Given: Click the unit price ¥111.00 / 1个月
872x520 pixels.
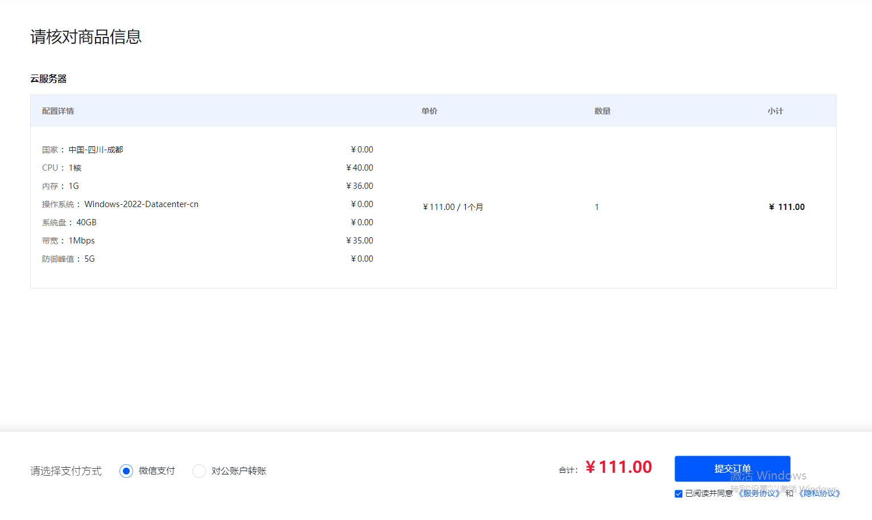Looking at the screenshot, I should click(453, 207).
